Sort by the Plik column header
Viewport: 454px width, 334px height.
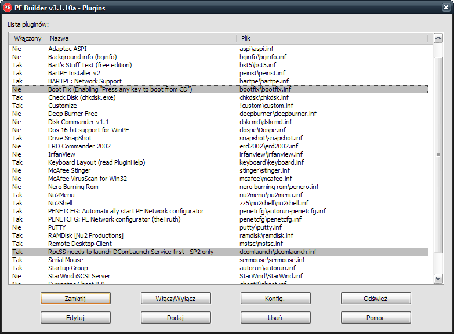click(x=332, y=38)
